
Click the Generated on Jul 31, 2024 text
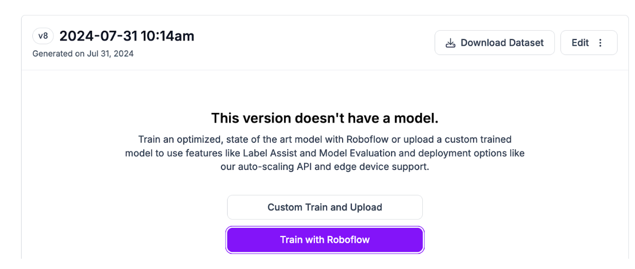click(83, 53)
